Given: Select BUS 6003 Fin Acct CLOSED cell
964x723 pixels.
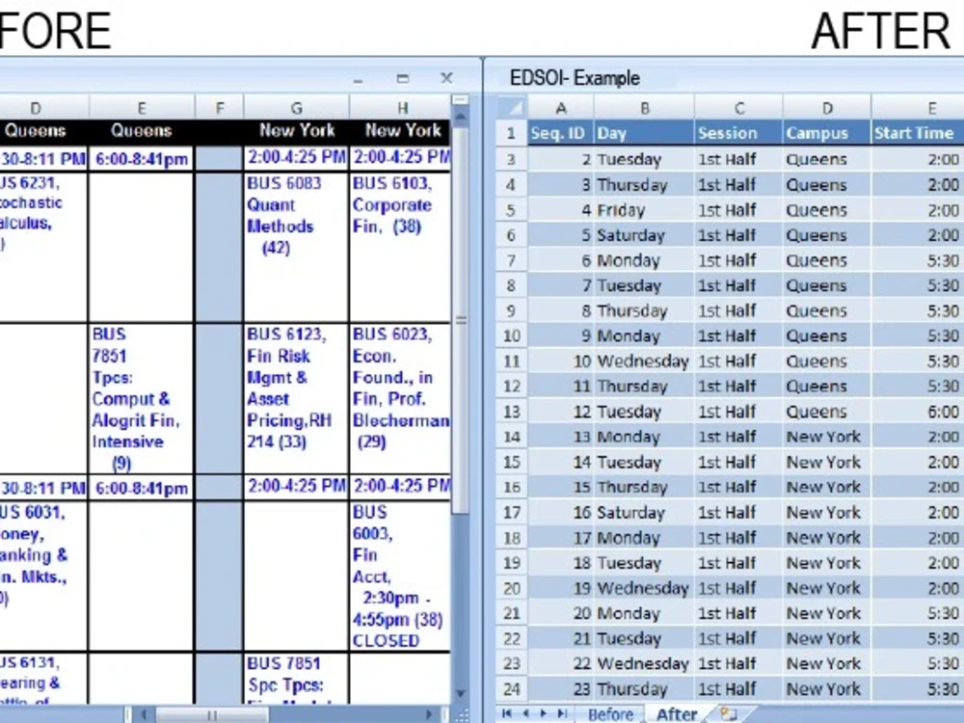Looking at the screenshot, I should (400, 576).
